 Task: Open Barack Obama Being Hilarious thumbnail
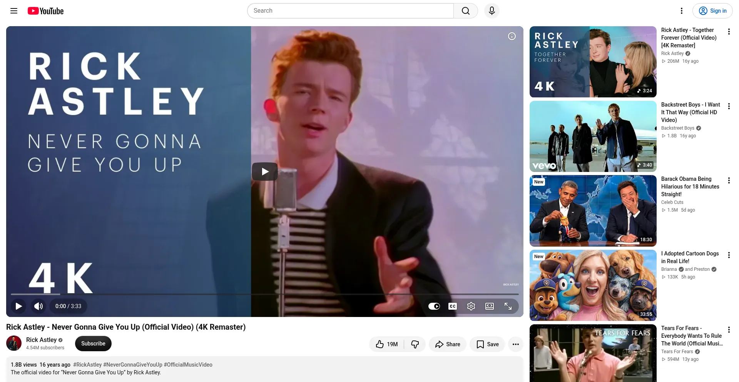593,211
